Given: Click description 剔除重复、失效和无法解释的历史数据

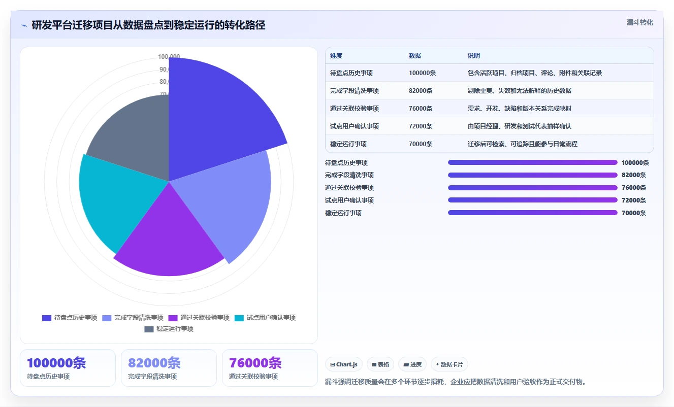Looking at the screenshot, I should [520, 91].
